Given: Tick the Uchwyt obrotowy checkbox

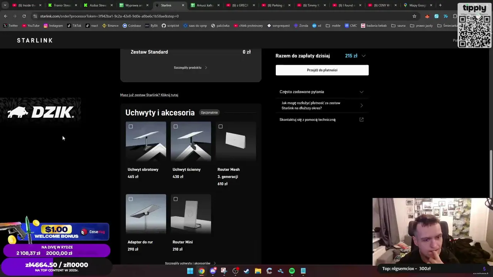Looking at the screenshot, I should 131,126.
